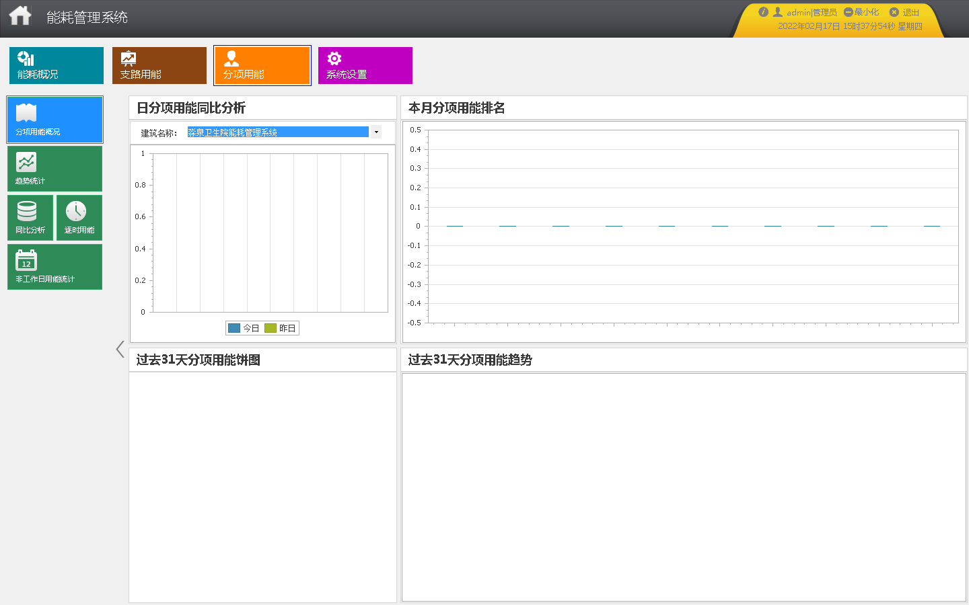
Task: Click the info icon in header
Action: 763,12
